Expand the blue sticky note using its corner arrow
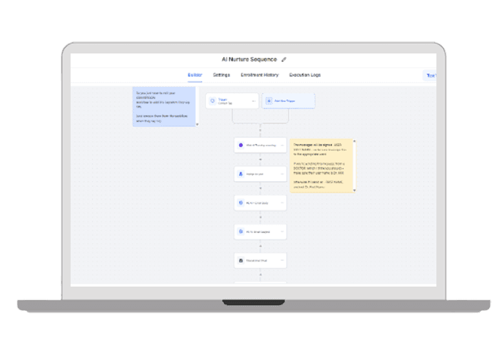Viewport: 502px width, 355px height. [x=197, y=123]
